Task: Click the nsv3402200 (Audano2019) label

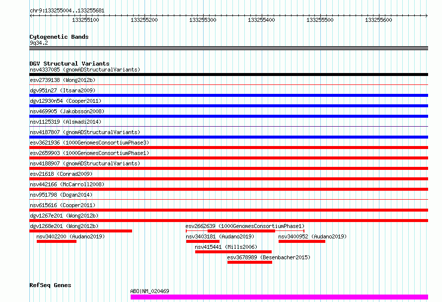Action: click(x=71, y=236)
